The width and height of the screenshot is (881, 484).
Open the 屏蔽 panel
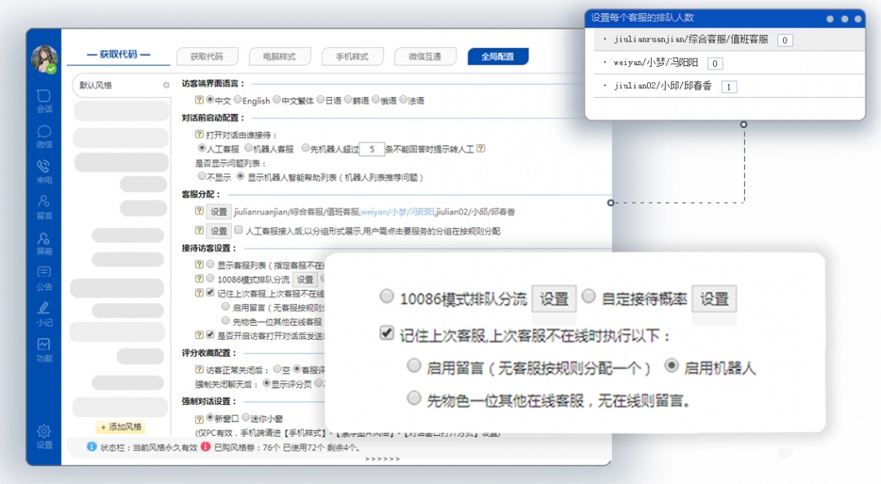[x=43, y=240]
